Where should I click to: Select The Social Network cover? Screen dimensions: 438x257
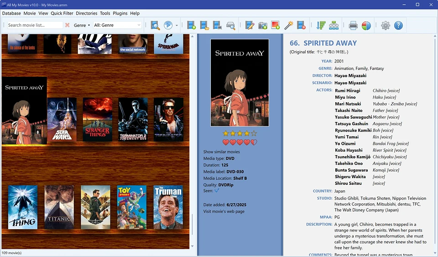tap(133, 44)
